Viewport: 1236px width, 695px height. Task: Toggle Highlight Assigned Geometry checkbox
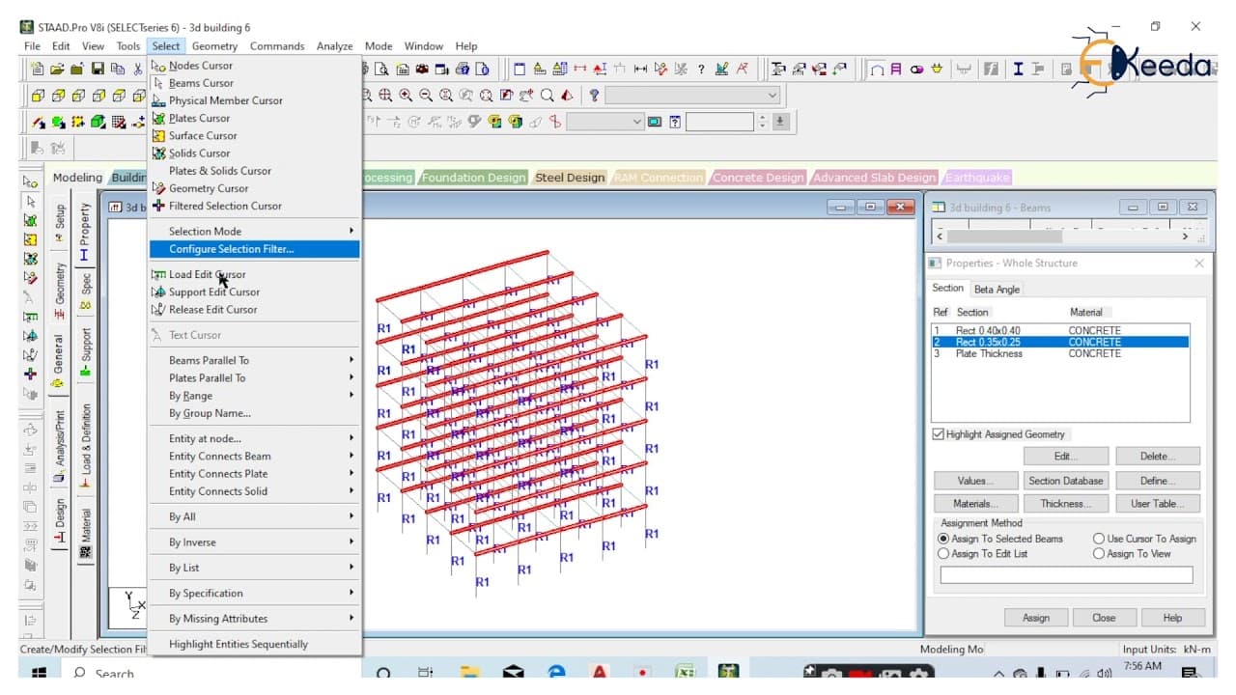pyautogui.click(x=938, y=434)
